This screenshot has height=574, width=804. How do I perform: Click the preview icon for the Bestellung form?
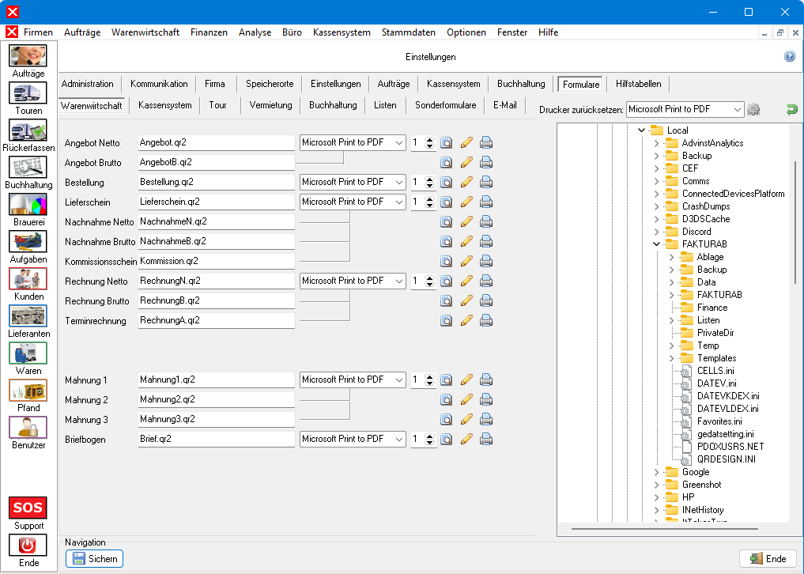pos(447,182)
